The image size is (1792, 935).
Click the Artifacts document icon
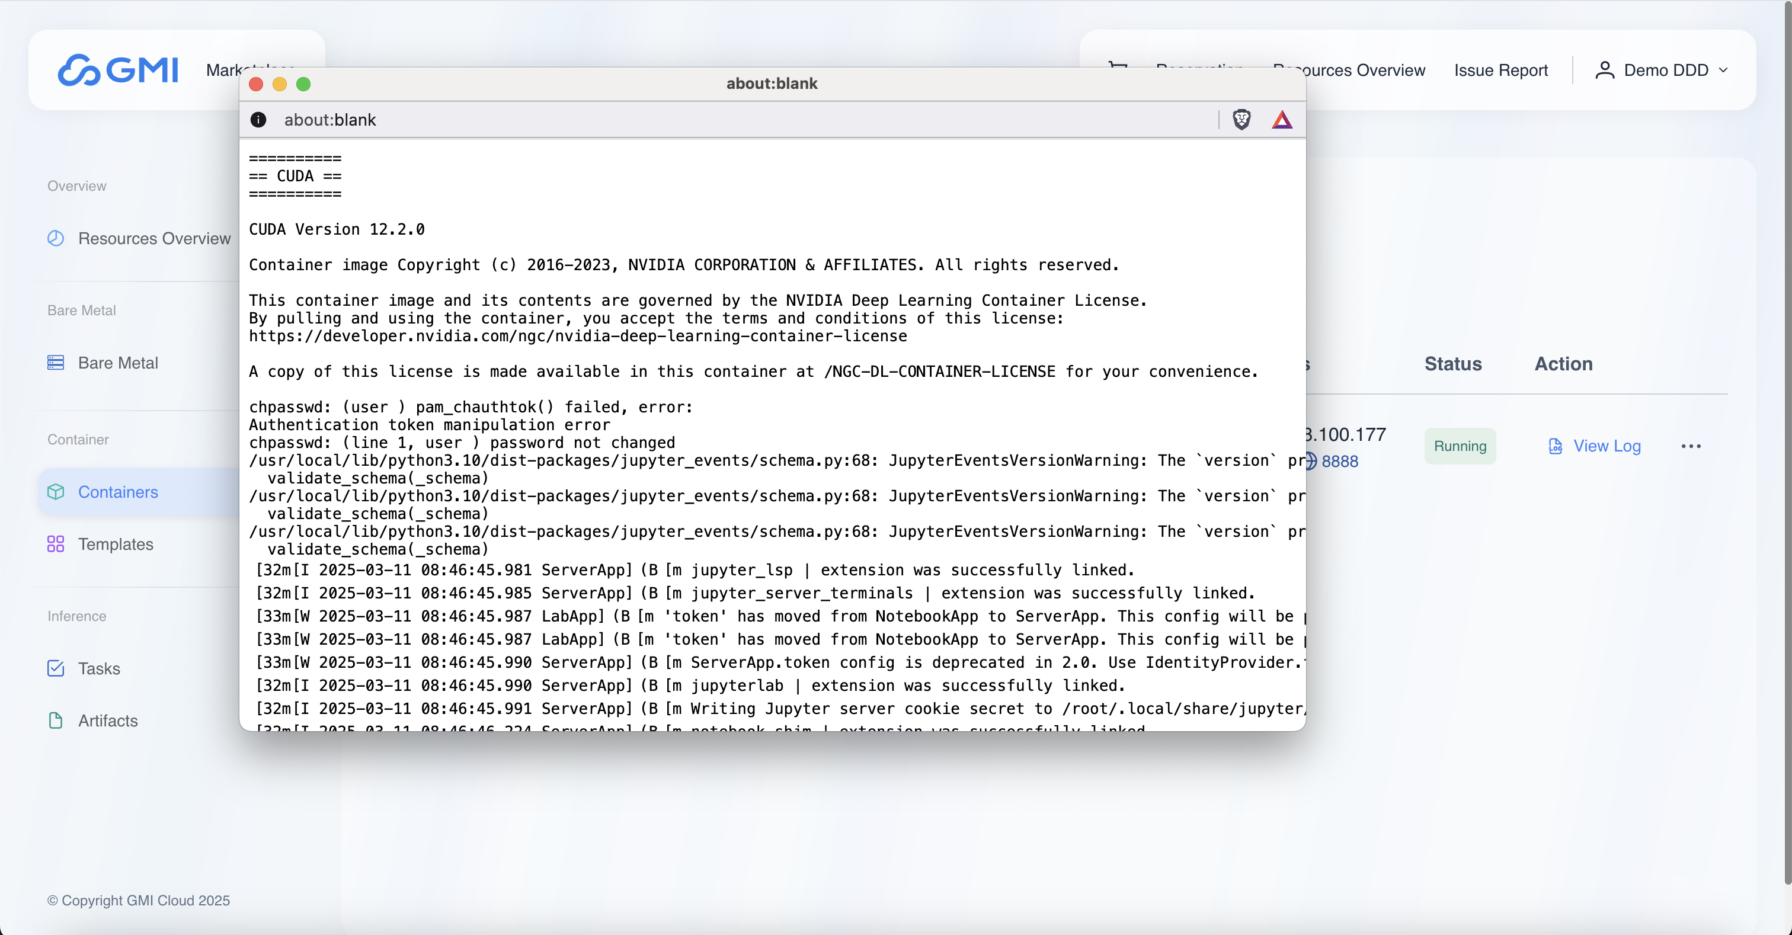(56, 721)
